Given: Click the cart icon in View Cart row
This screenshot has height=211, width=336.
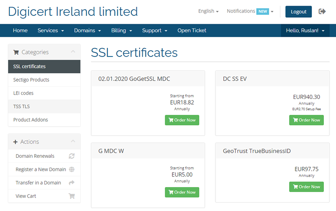Looking at the screenshot, I should (x=71, y=196).
